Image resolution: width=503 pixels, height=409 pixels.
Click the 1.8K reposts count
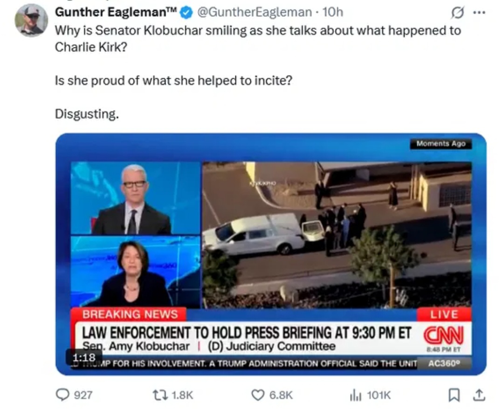point(183,395)
